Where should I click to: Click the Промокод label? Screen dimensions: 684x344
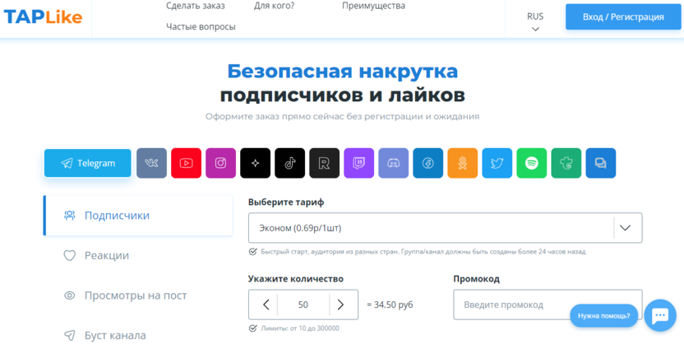(x=476, y=279)
